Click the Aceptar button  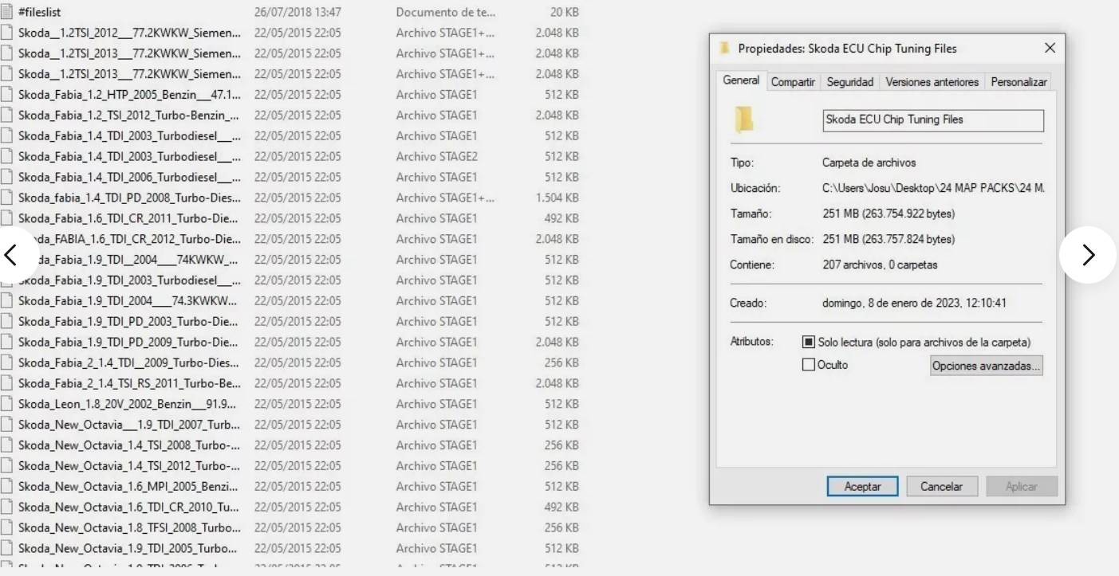pyautogui.click(x=862, y=486)
